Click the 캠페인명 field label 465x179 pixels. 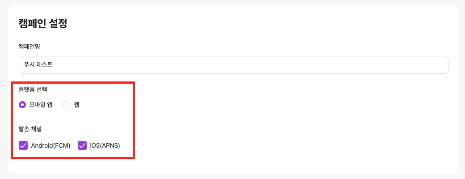(30, 47)
